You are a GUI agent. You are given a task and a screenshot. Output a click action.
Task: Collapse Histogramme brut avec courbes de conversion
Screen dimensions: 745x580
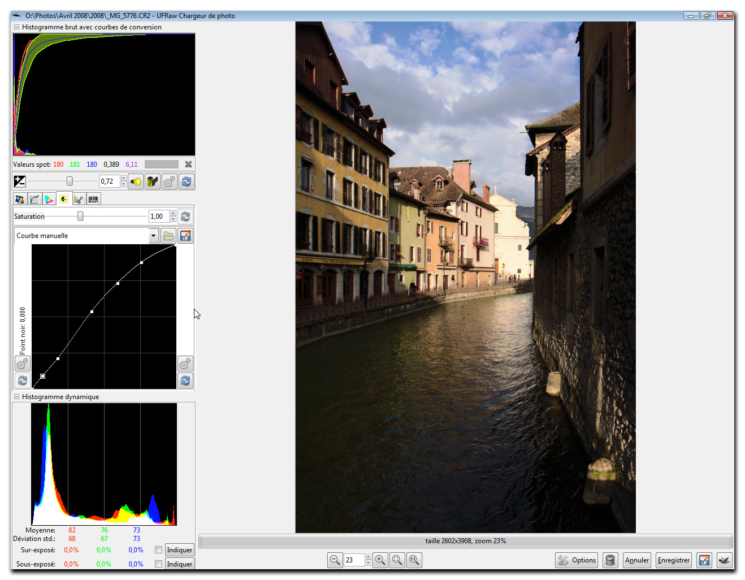[17, 27]
